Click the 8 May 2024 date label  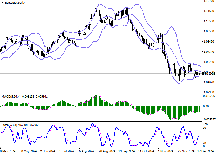click(x=8, y=151)
